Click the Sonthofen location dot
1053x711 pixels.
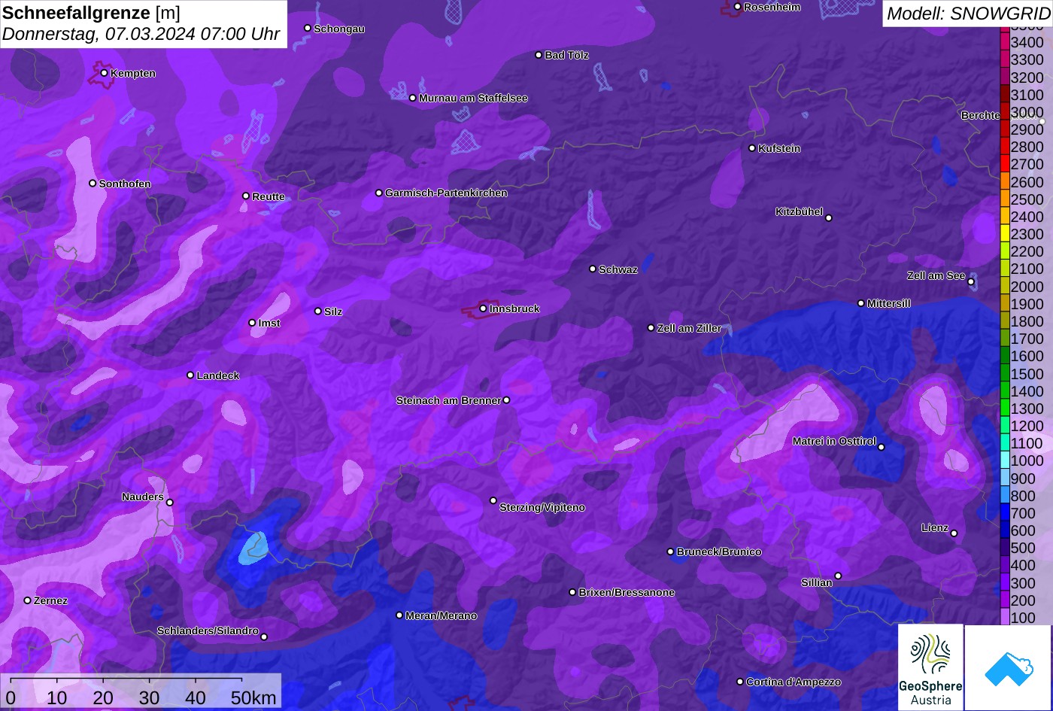point(93,184)
